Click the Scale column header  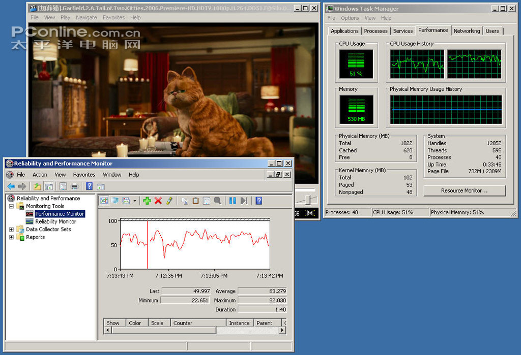tap(159, 323)
